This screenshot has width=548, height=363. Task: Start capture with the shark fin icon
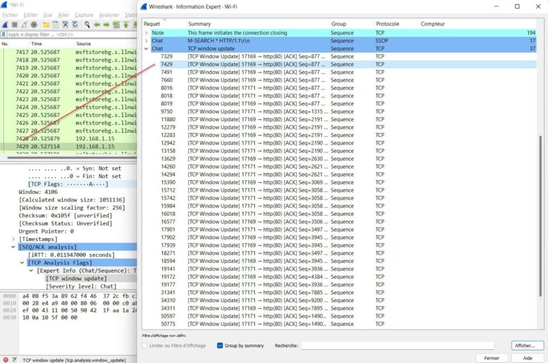pos(5,25)
